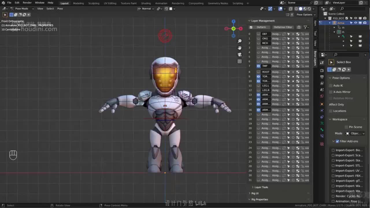This screenshot has width=370, height=208.
Task: Click the pan hand viewport icon
Action: pos(239,48)
